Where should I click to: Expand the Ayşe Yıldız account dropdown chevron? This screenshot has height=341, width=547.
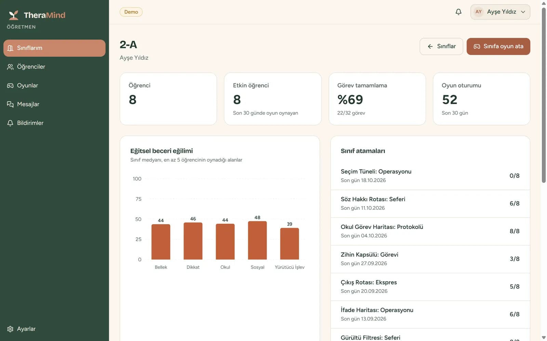coord(523,12)
